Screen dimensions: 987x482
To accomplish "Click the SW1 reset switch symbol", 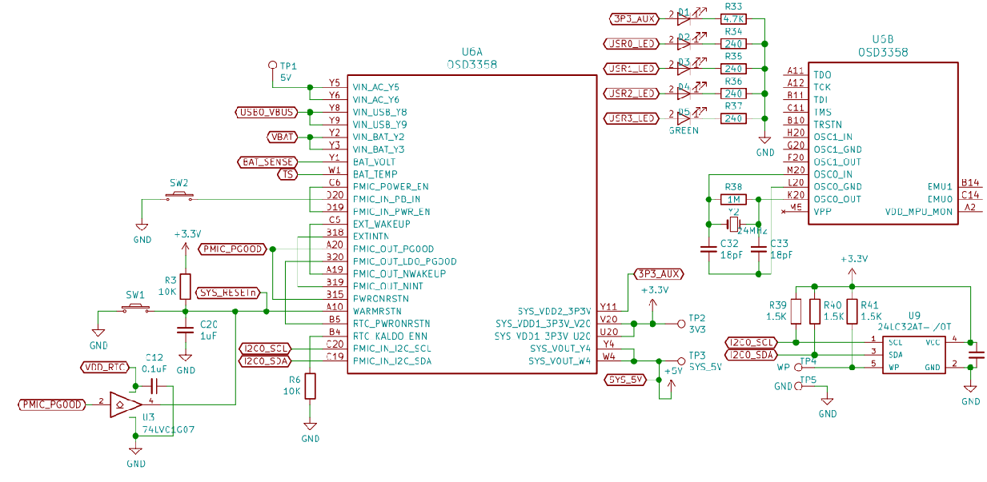I will tap(135, 309).
